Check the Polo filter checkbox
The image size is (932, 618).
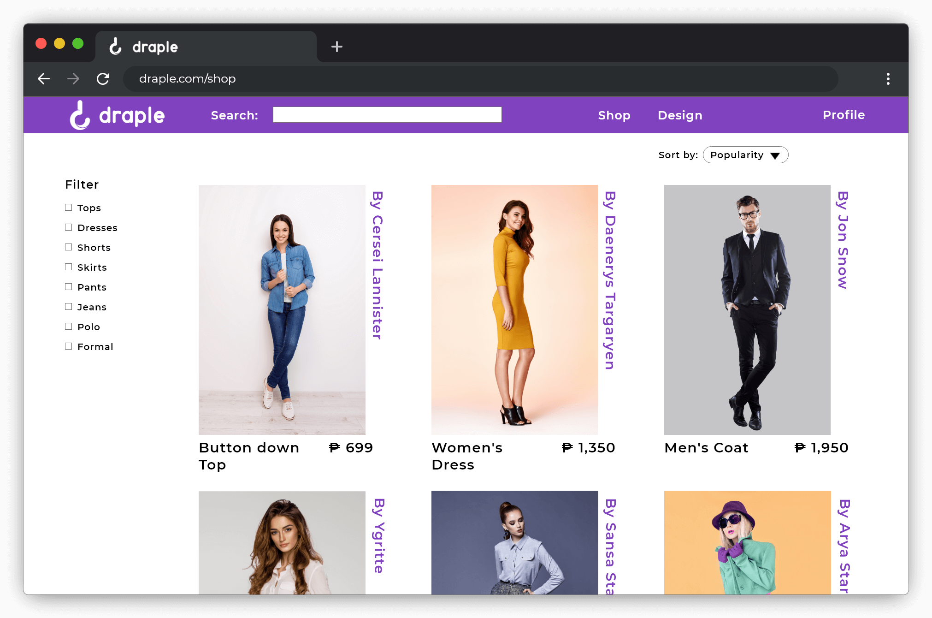(x=69, y=327)
